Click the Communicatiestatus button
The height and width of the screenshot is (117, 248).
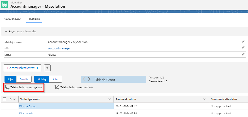point(23,68)
